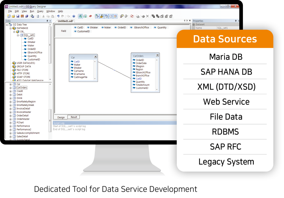Expand the InvoiceMaster table node
The height and width of the screenshot is (198, 284).
point(11,112)
